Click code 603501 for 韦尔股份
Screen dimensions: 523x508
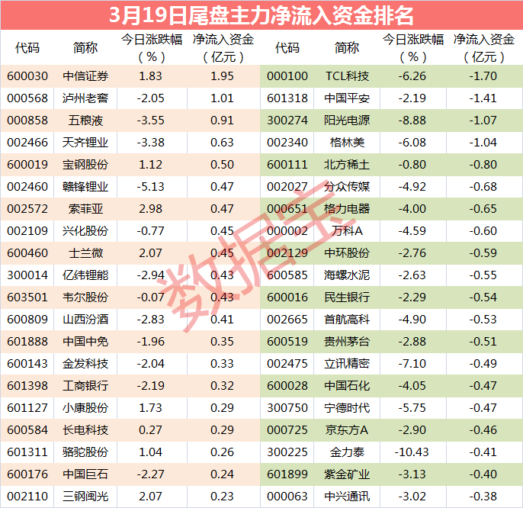click(x=27, y=297)
